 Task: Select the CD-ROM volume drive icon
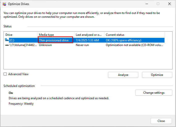7,45
